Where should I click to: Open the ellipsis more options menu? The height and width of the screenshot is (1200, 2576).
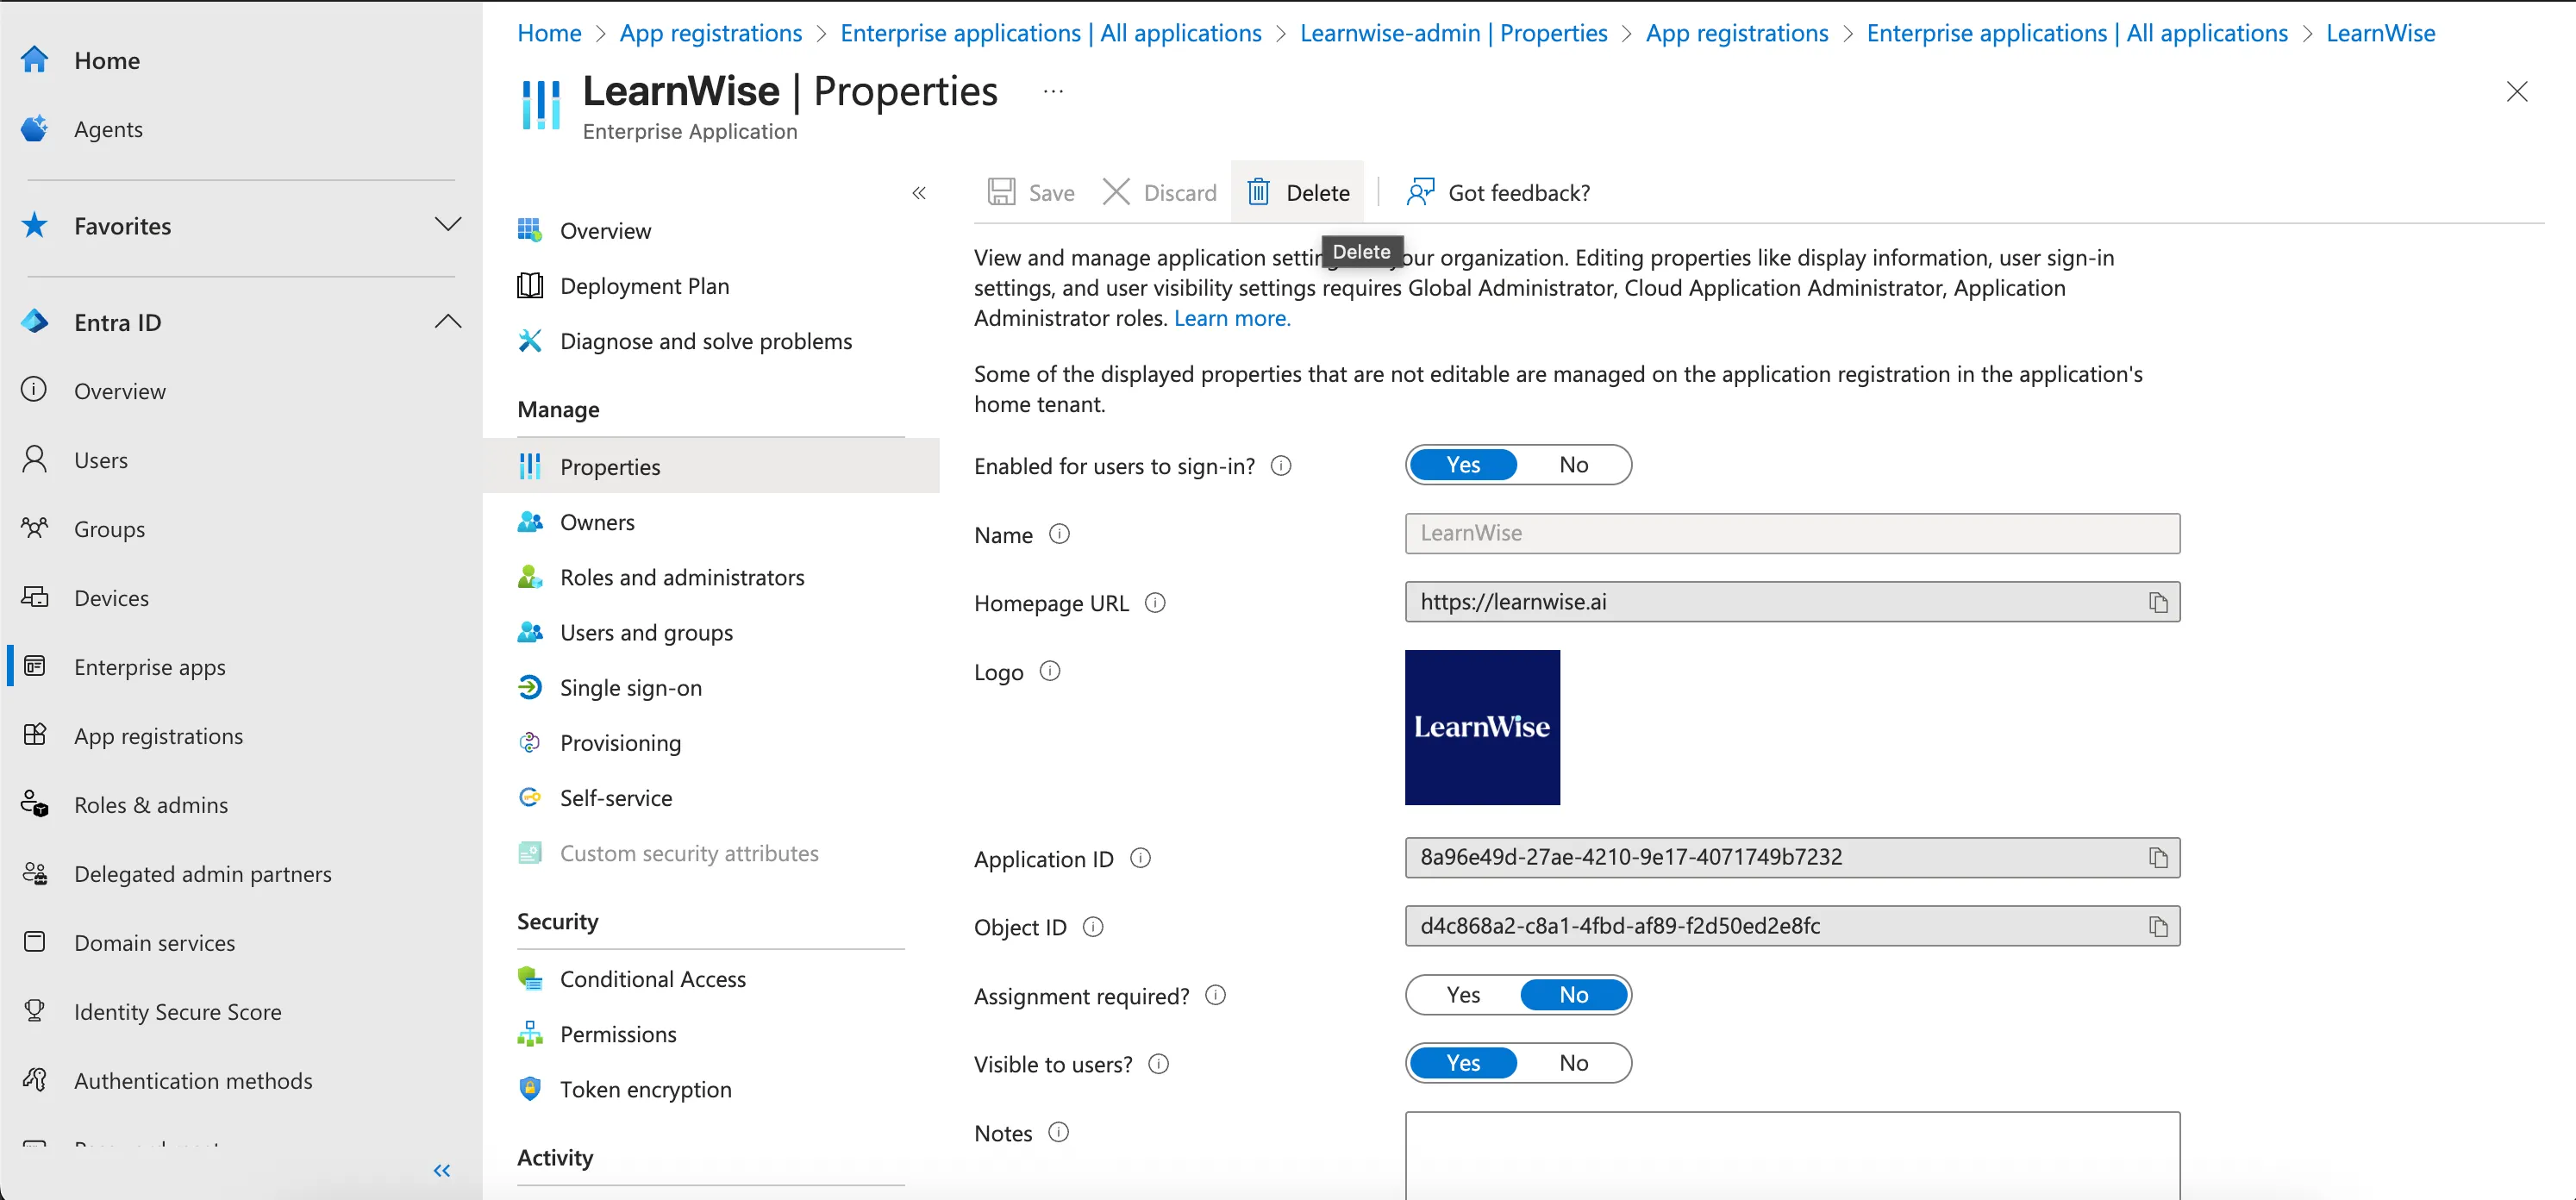[x=1053, y=91]
